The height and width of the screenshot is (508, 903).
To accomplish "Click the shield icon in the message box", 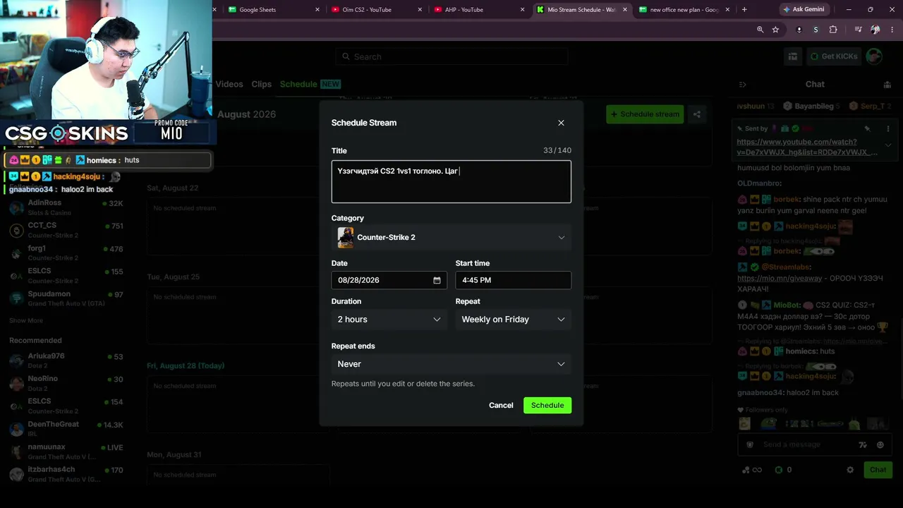I will (x=750, y=445).
